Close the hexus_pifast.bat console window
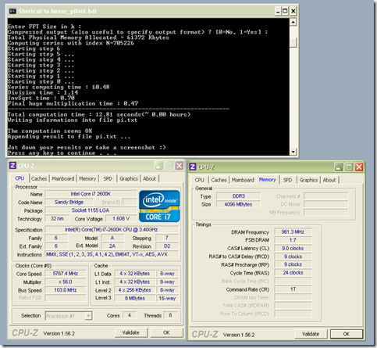Image resolution: width=377 pixels, height=348 pixels. [293, 11]
